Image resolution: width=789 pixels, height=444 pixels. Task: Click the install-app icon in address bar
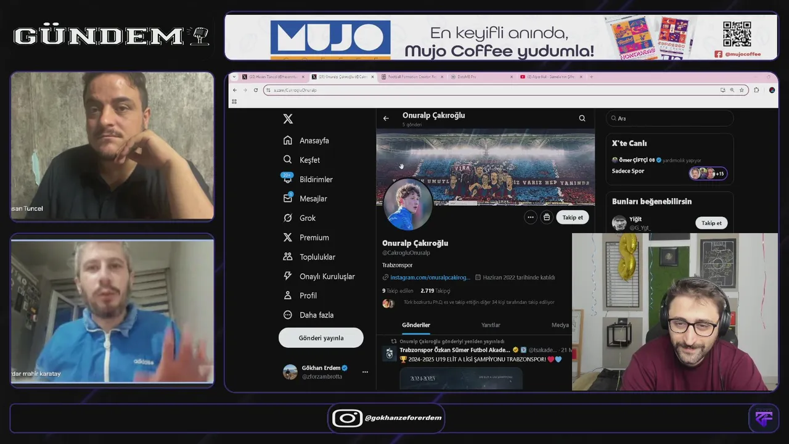722,90
